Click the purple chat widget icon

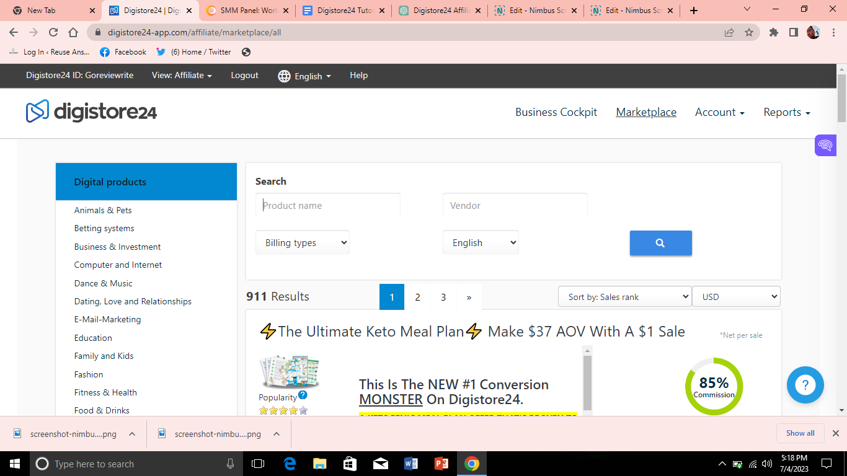click(825, 146)
